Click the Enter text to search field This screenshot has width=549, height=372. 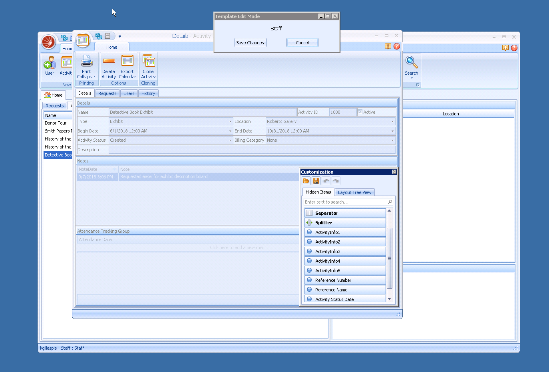pos(344,202)
